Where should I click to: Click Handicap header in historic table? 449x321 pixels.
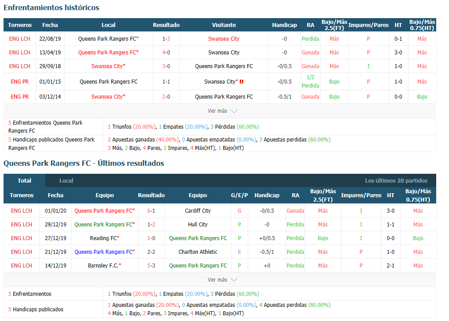pos(284,25)
